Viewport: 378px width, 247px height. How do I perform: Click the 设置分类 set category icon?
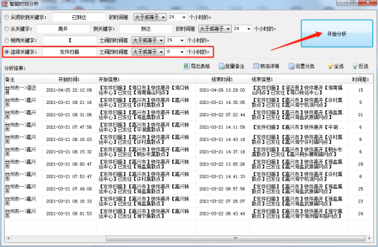point(291,66)
